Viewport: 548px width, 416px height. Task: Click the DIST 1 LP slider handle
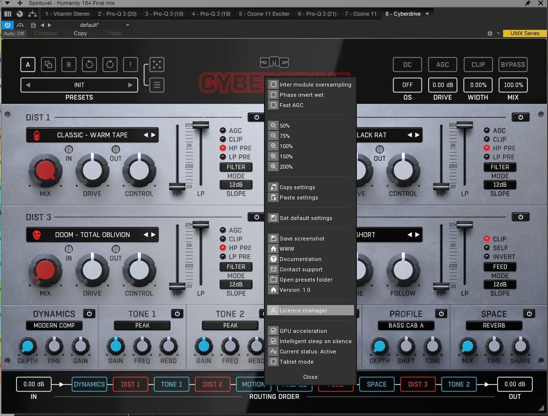click(x=200, y=125)
